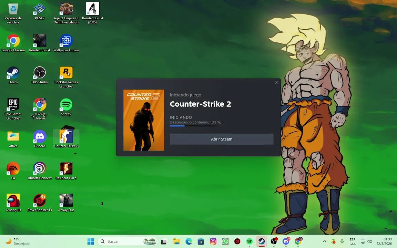Select the Wallpaper Engine desktop shortcut
The height and width of the screenshot is (248, 397).
[x=66, y=43]
